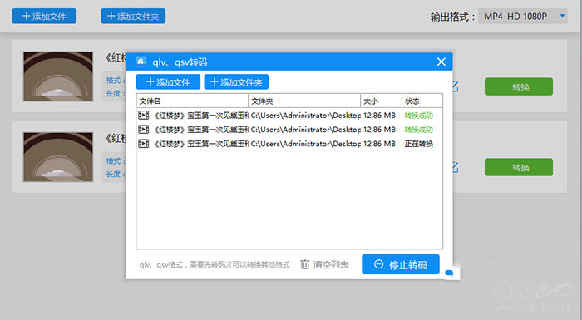The width and height of the screenshot is (582, 320).
Task: Click the trash icon beside 清空列表
Action: click(x=305, y=264)
